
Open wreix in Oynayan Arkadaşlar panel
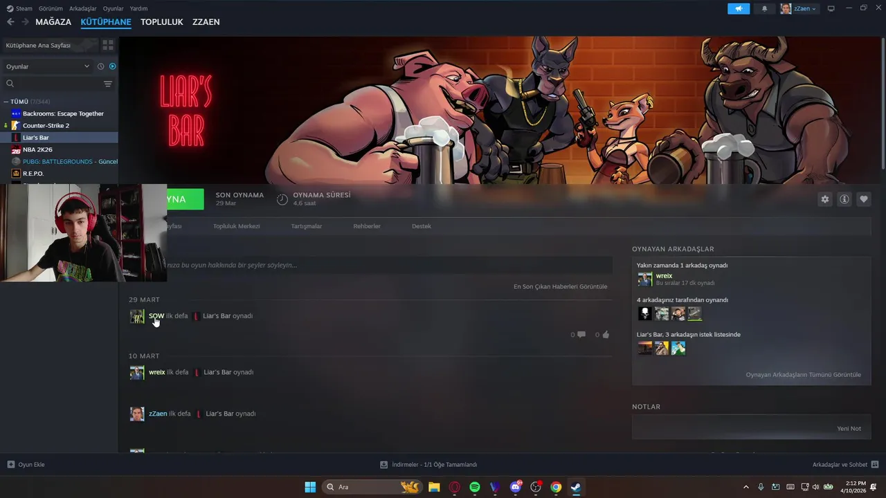click(x=664, y=276)
